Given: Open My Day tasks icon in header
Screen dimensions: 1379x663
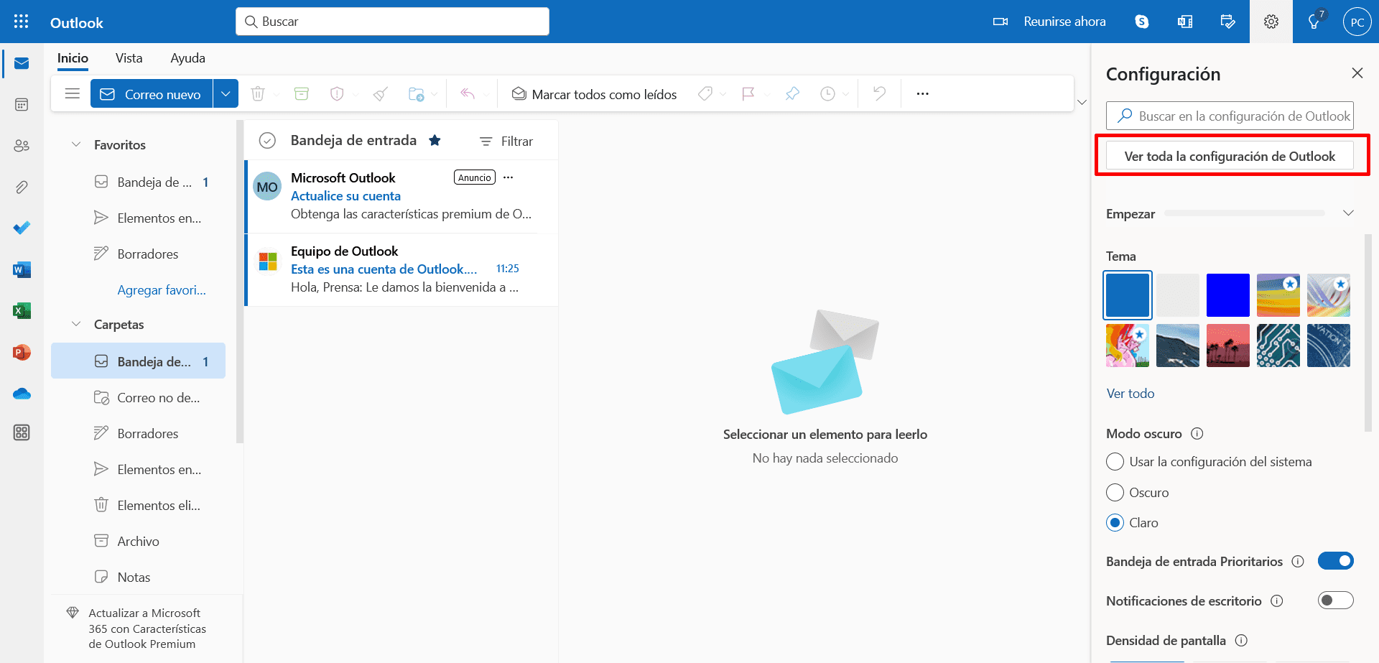Looking at the screenshot, I should [1228, 22].
